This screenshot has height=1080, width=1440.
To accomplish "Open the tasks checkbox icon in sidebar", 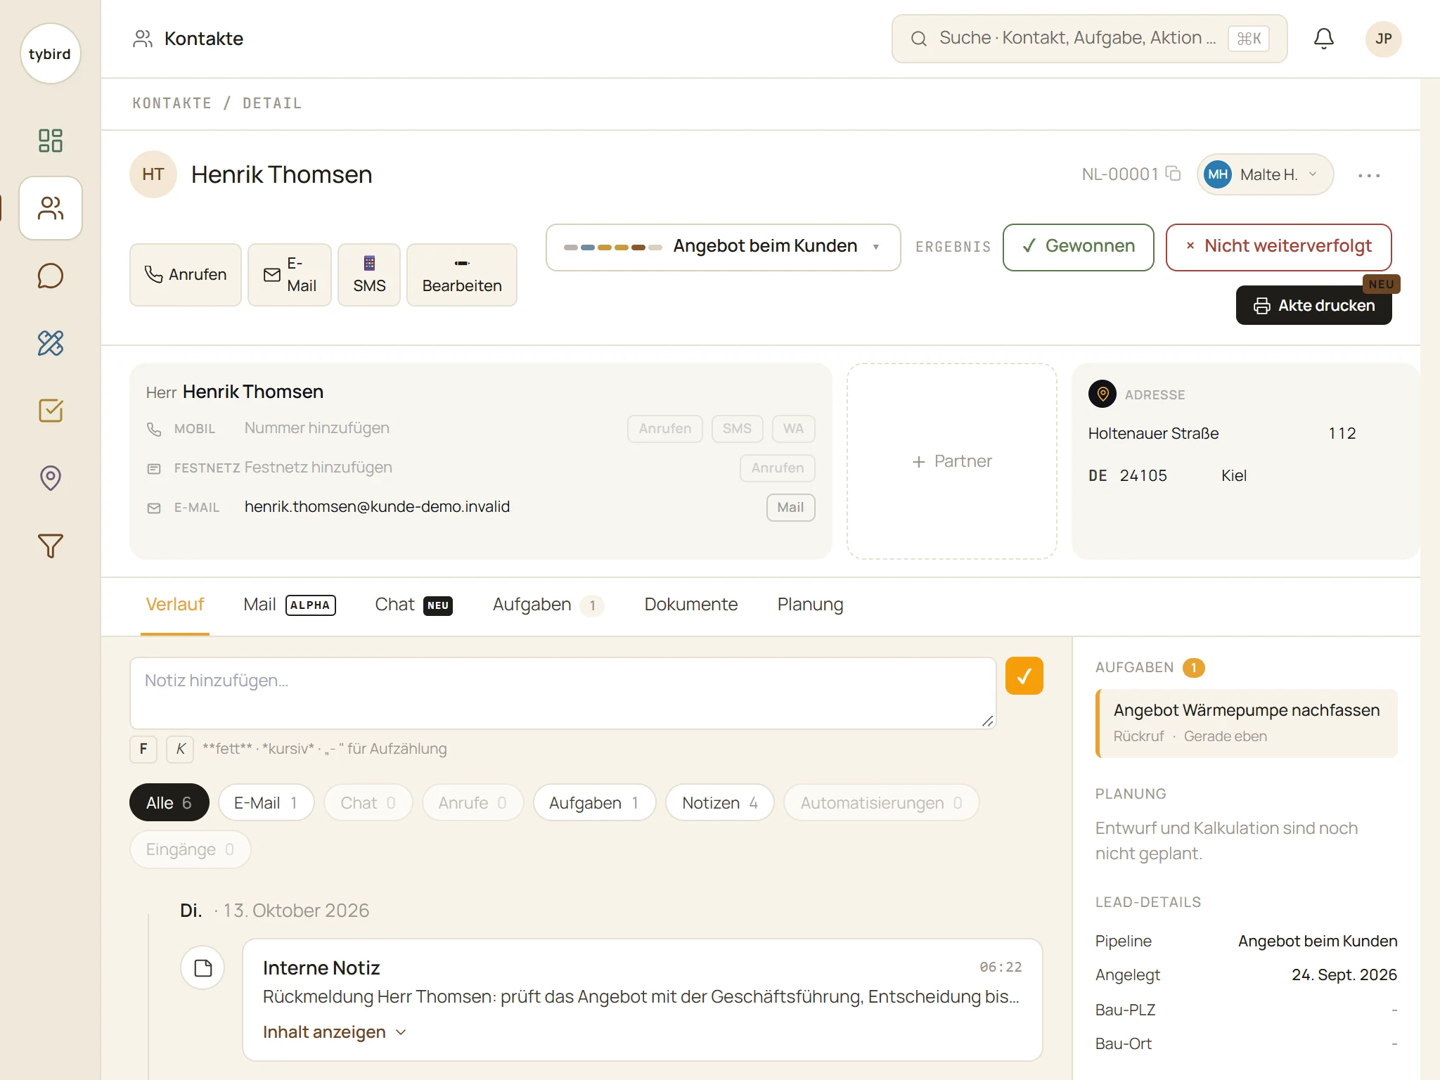I will pyautogui.click(x=50, y=411).
